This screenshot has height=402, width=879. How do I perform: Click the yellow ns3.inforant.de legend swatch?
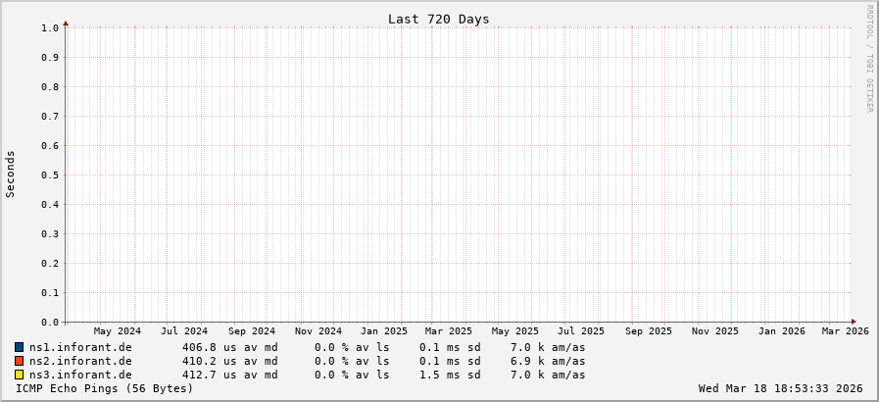20,375
